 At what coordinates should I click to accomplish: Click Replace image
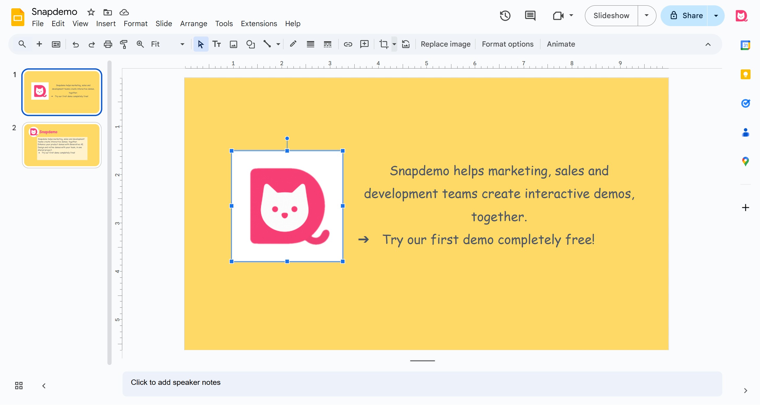[445, 44]
